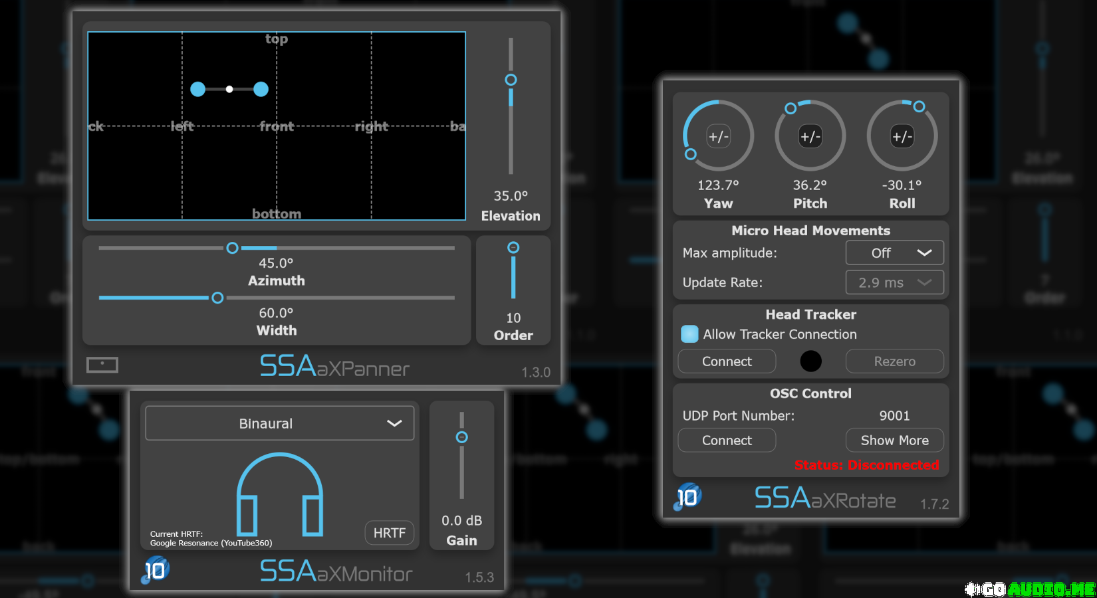Viewport: 1097px width, 598px height.
Task: Click Connect in the Head Tracker section
Action: tap(727, 361)
